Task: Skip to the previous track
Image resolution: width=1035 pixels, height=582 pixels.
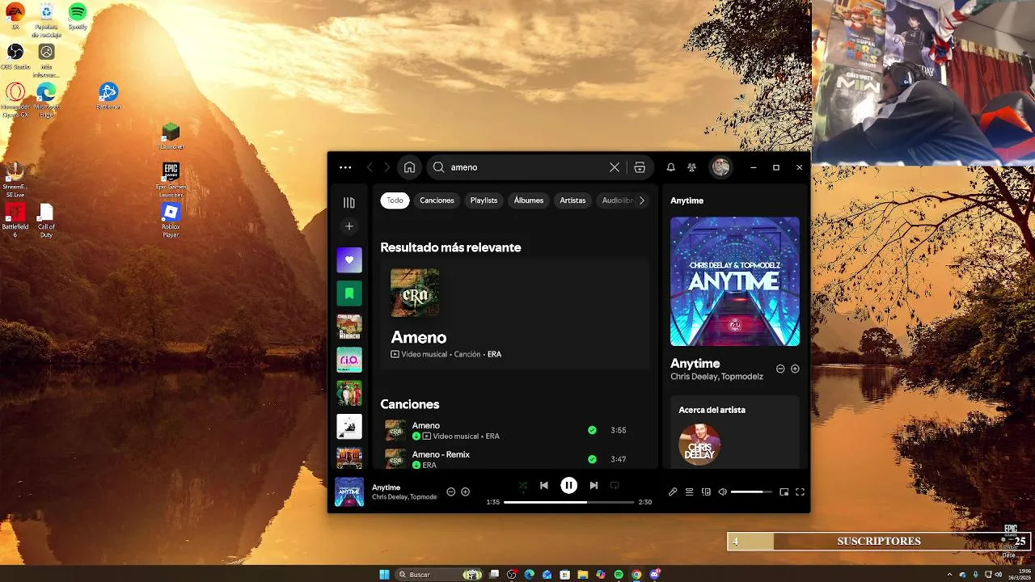Action: pos(544,486)
